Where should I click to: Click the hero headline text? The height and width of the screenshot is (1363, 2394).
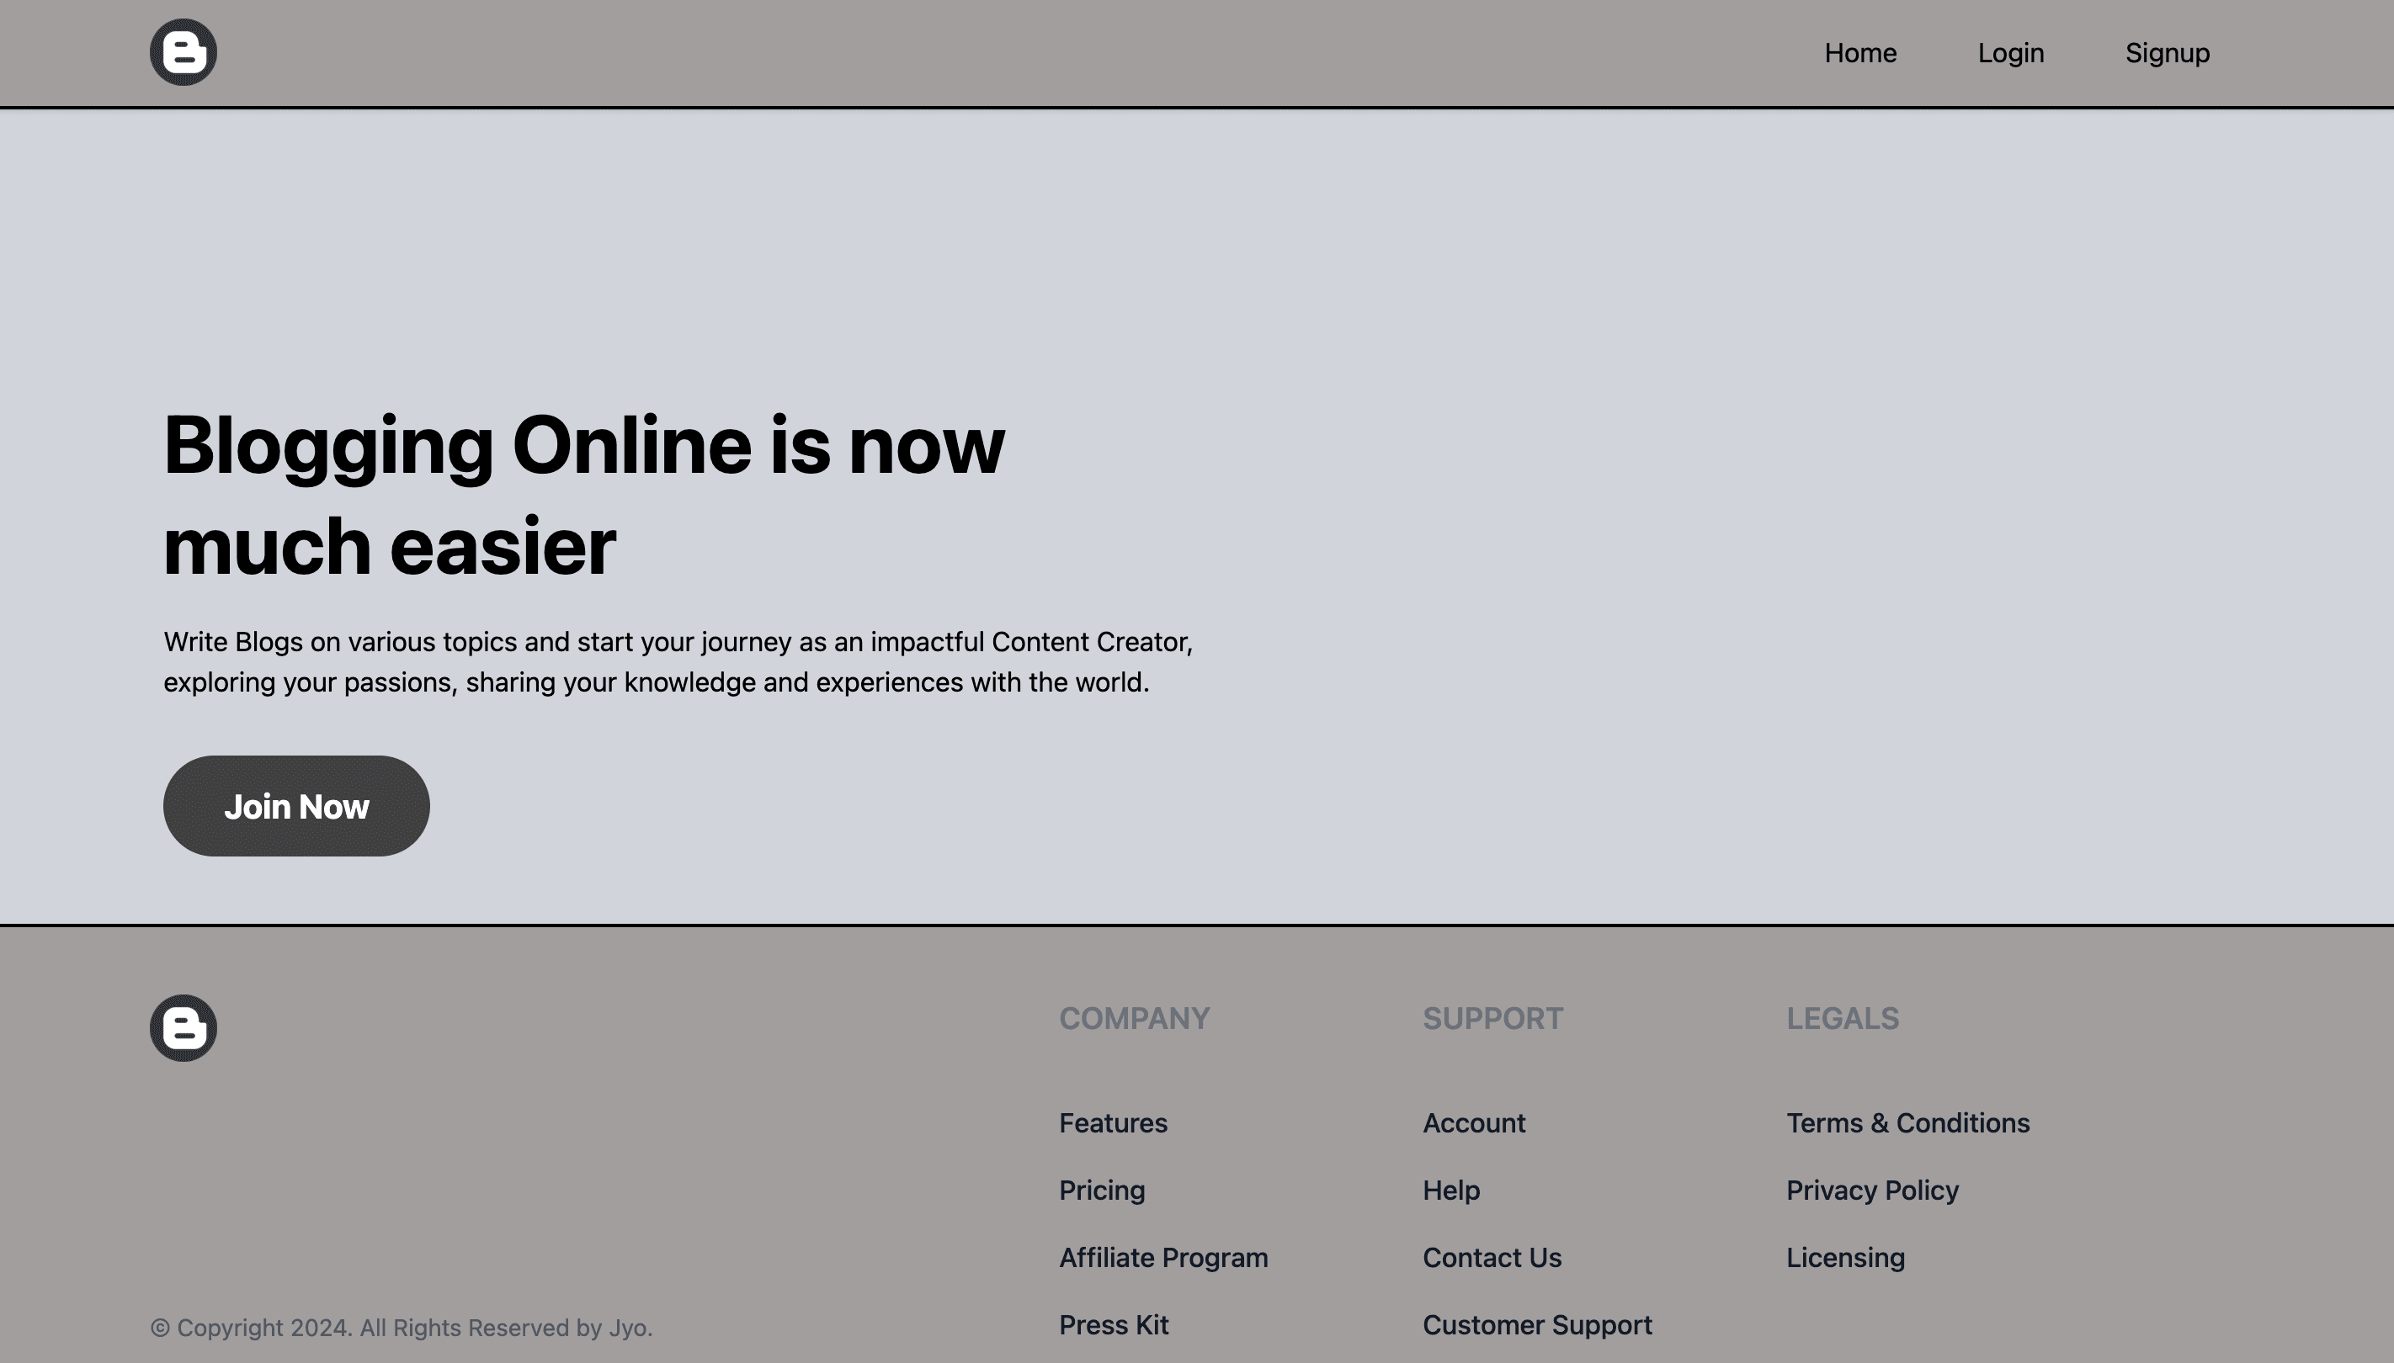coord(583,494)
